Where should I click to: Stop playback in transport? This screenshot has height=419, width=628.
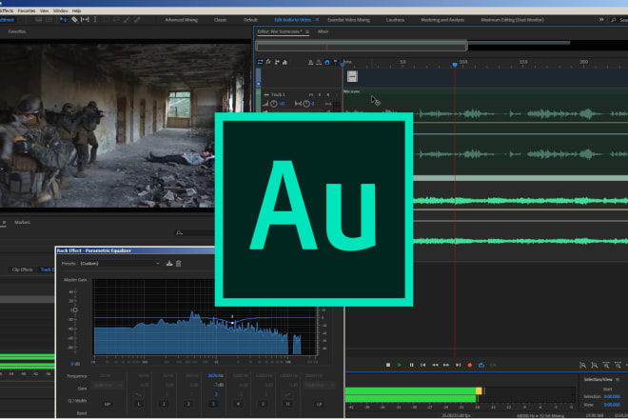coord(388,365)
